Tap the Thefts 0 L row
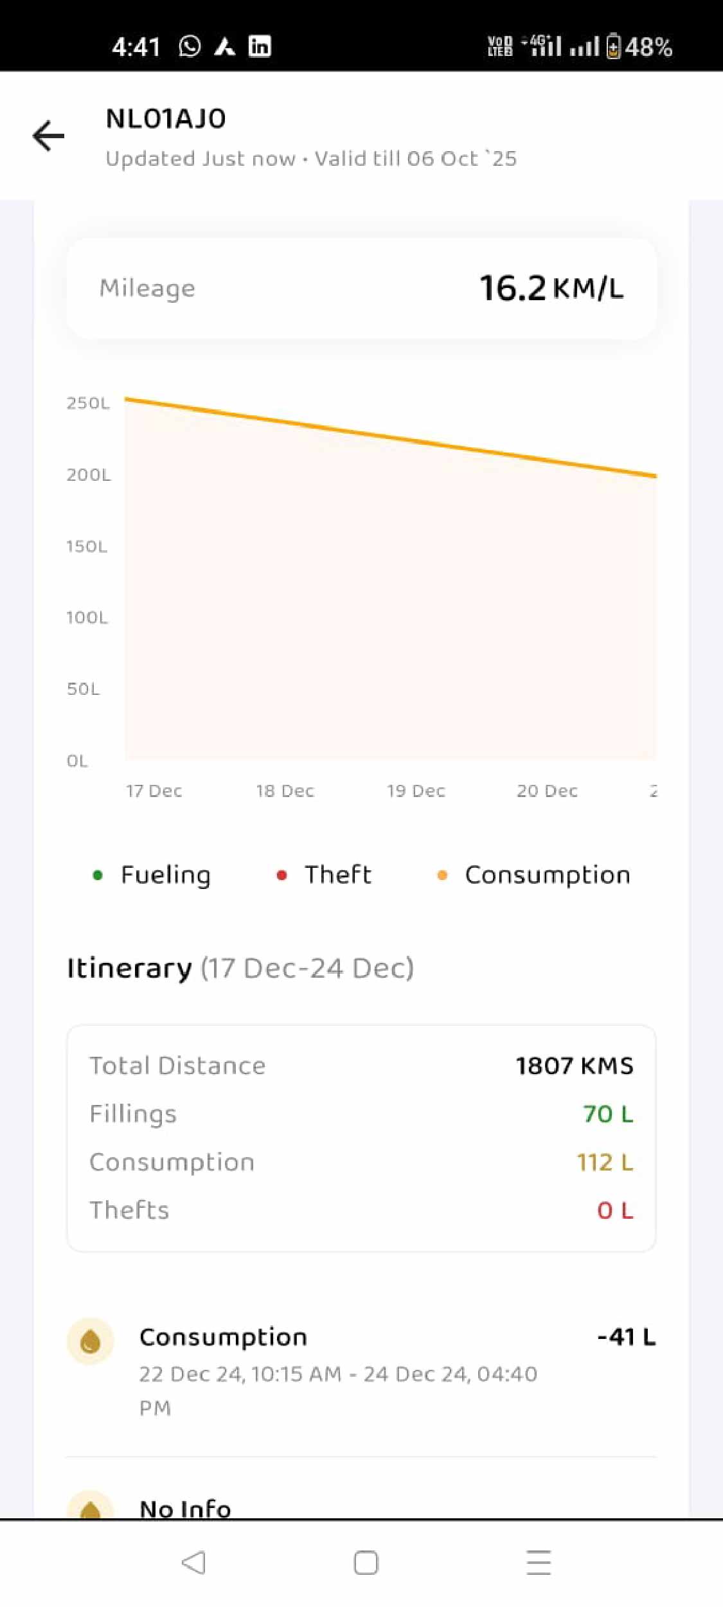 (361, 1210)
